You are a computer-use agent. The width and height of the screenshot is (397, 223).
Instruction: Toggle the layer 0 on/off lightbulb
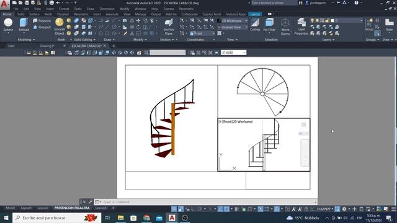312,20
